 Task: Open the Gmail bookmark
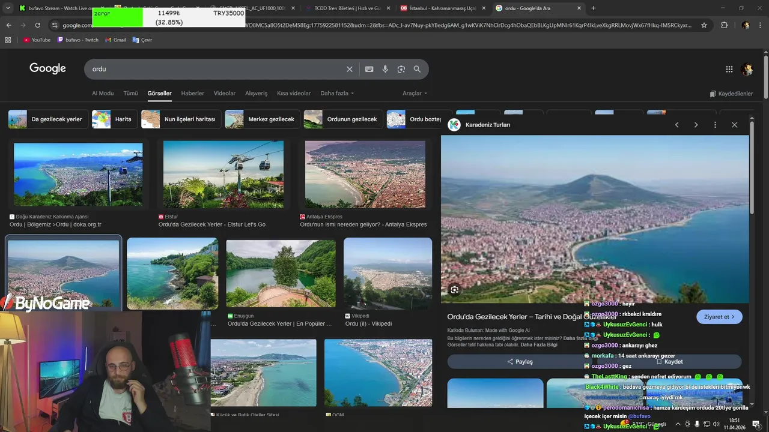point(115,40)
